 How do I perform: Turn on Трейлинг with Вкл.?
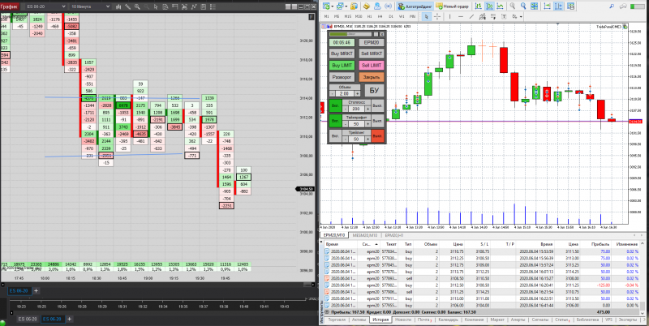pyautogui.click(x=335, y=136)
